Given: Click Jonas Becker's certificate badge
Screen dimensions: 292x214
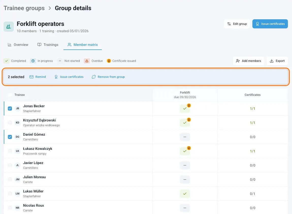Looking at the screenshot, I should (189, 106).
